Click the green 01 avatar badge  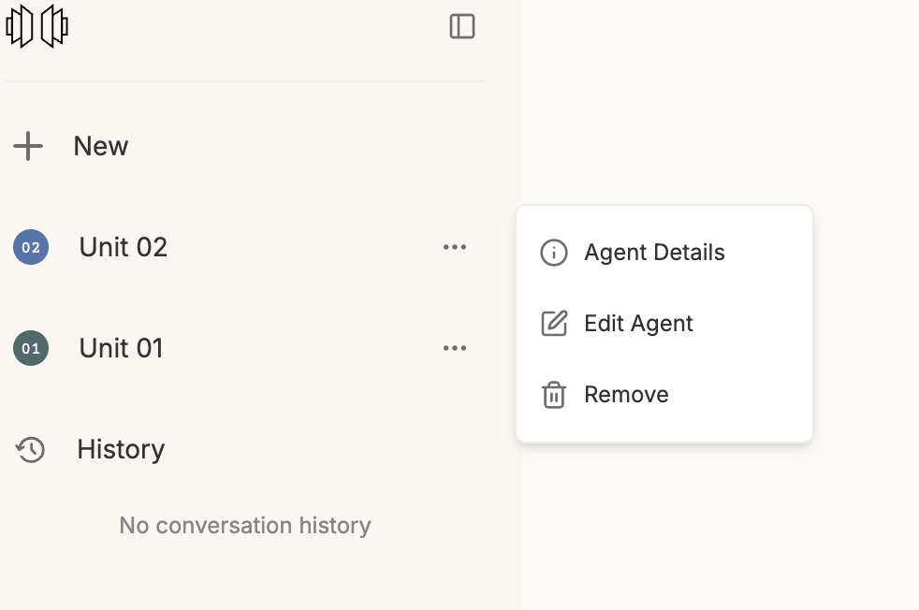click(31, 348)
